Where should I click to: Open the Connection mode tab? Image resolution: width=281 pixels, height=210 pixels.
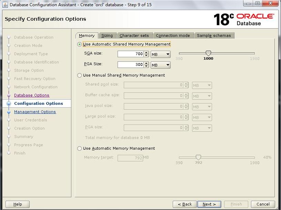(173, 36)
